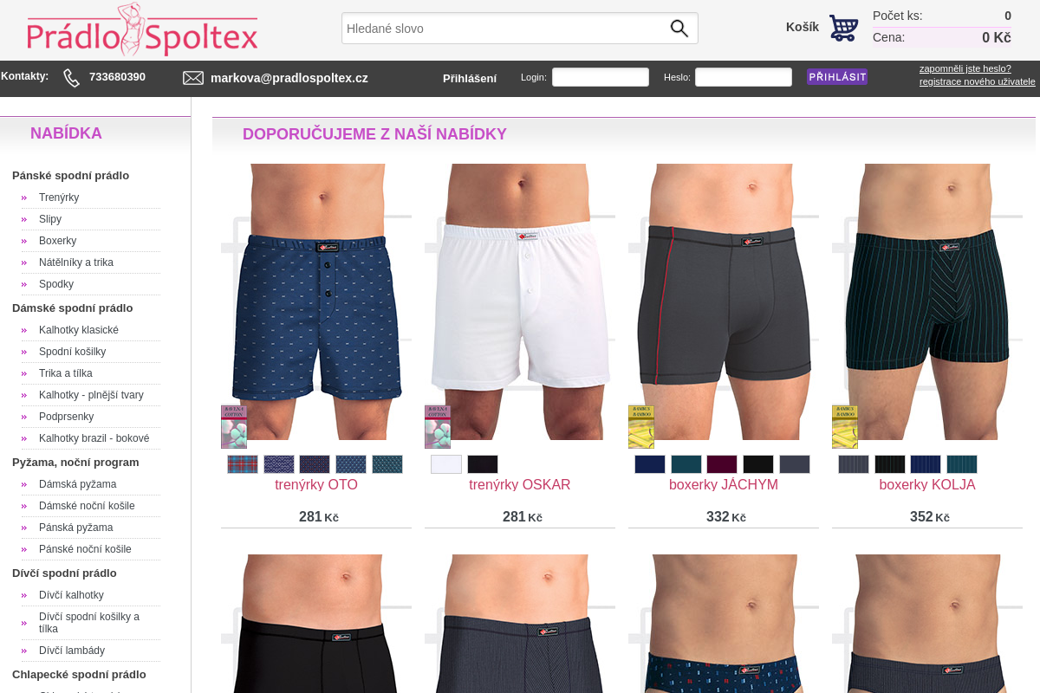Go to Prádlo Spoltex logo homepage

[x=142, y=31]
